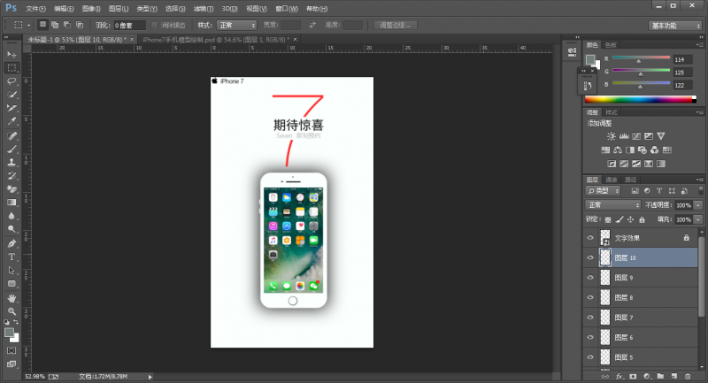Open the layer blend mode 正常 dropdown
The height and width of the screenshot is (383, 708).
click(x=613, y=204)
